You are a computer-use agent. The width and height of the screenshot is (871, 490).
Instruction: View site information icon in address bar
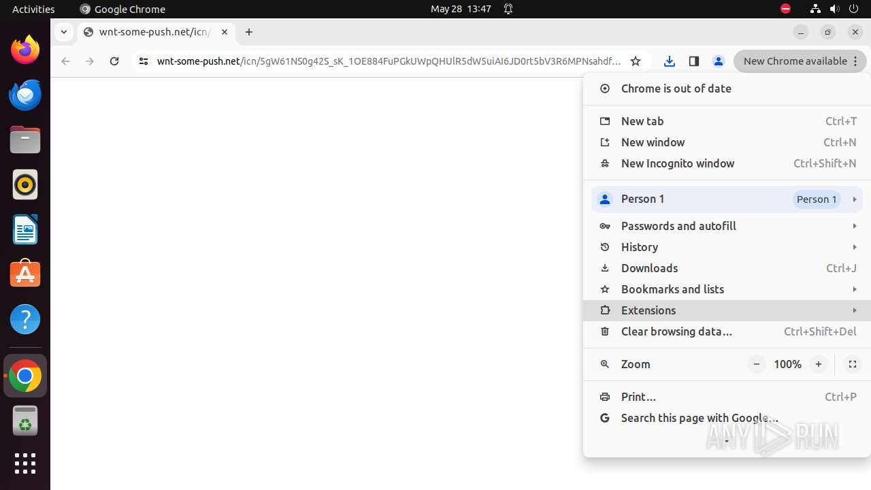pyautogui.click(x=143, y=61)
